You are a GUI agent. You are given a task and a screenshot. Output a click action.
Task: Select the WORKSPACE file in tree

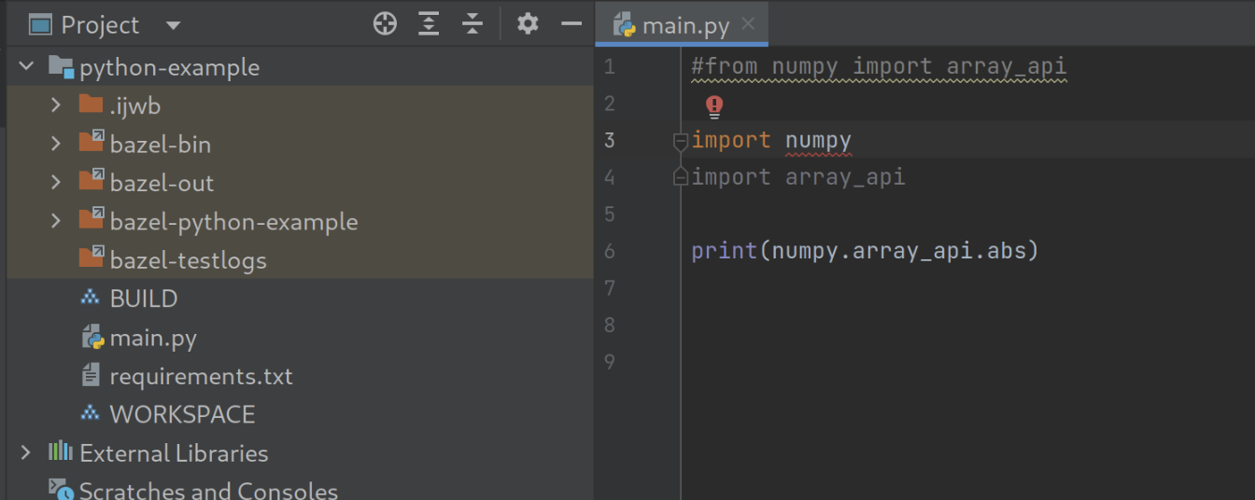click(x=183, y=414)
